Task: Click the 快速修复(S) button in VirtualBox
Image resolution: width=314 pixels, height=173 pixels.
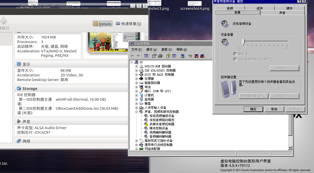Action: (x=129, y=24)
